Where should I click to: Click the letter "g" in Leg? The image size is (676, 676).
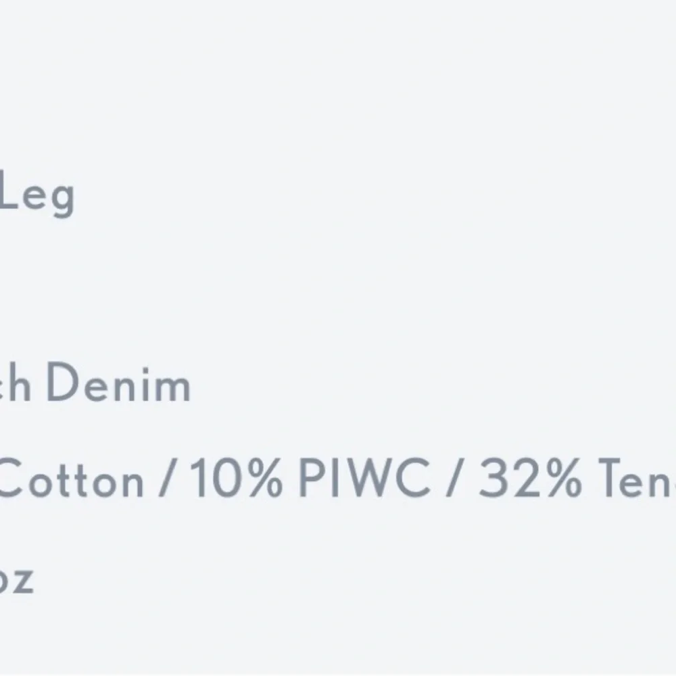point(60,199)
